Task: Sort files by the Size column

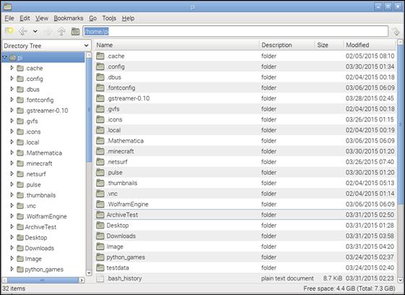Action: [x=329, y=45]
